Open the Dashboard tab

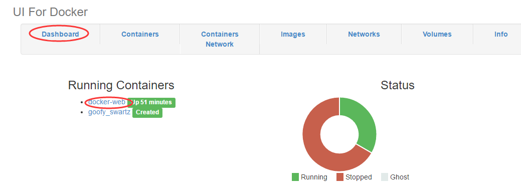pos(60,34)
